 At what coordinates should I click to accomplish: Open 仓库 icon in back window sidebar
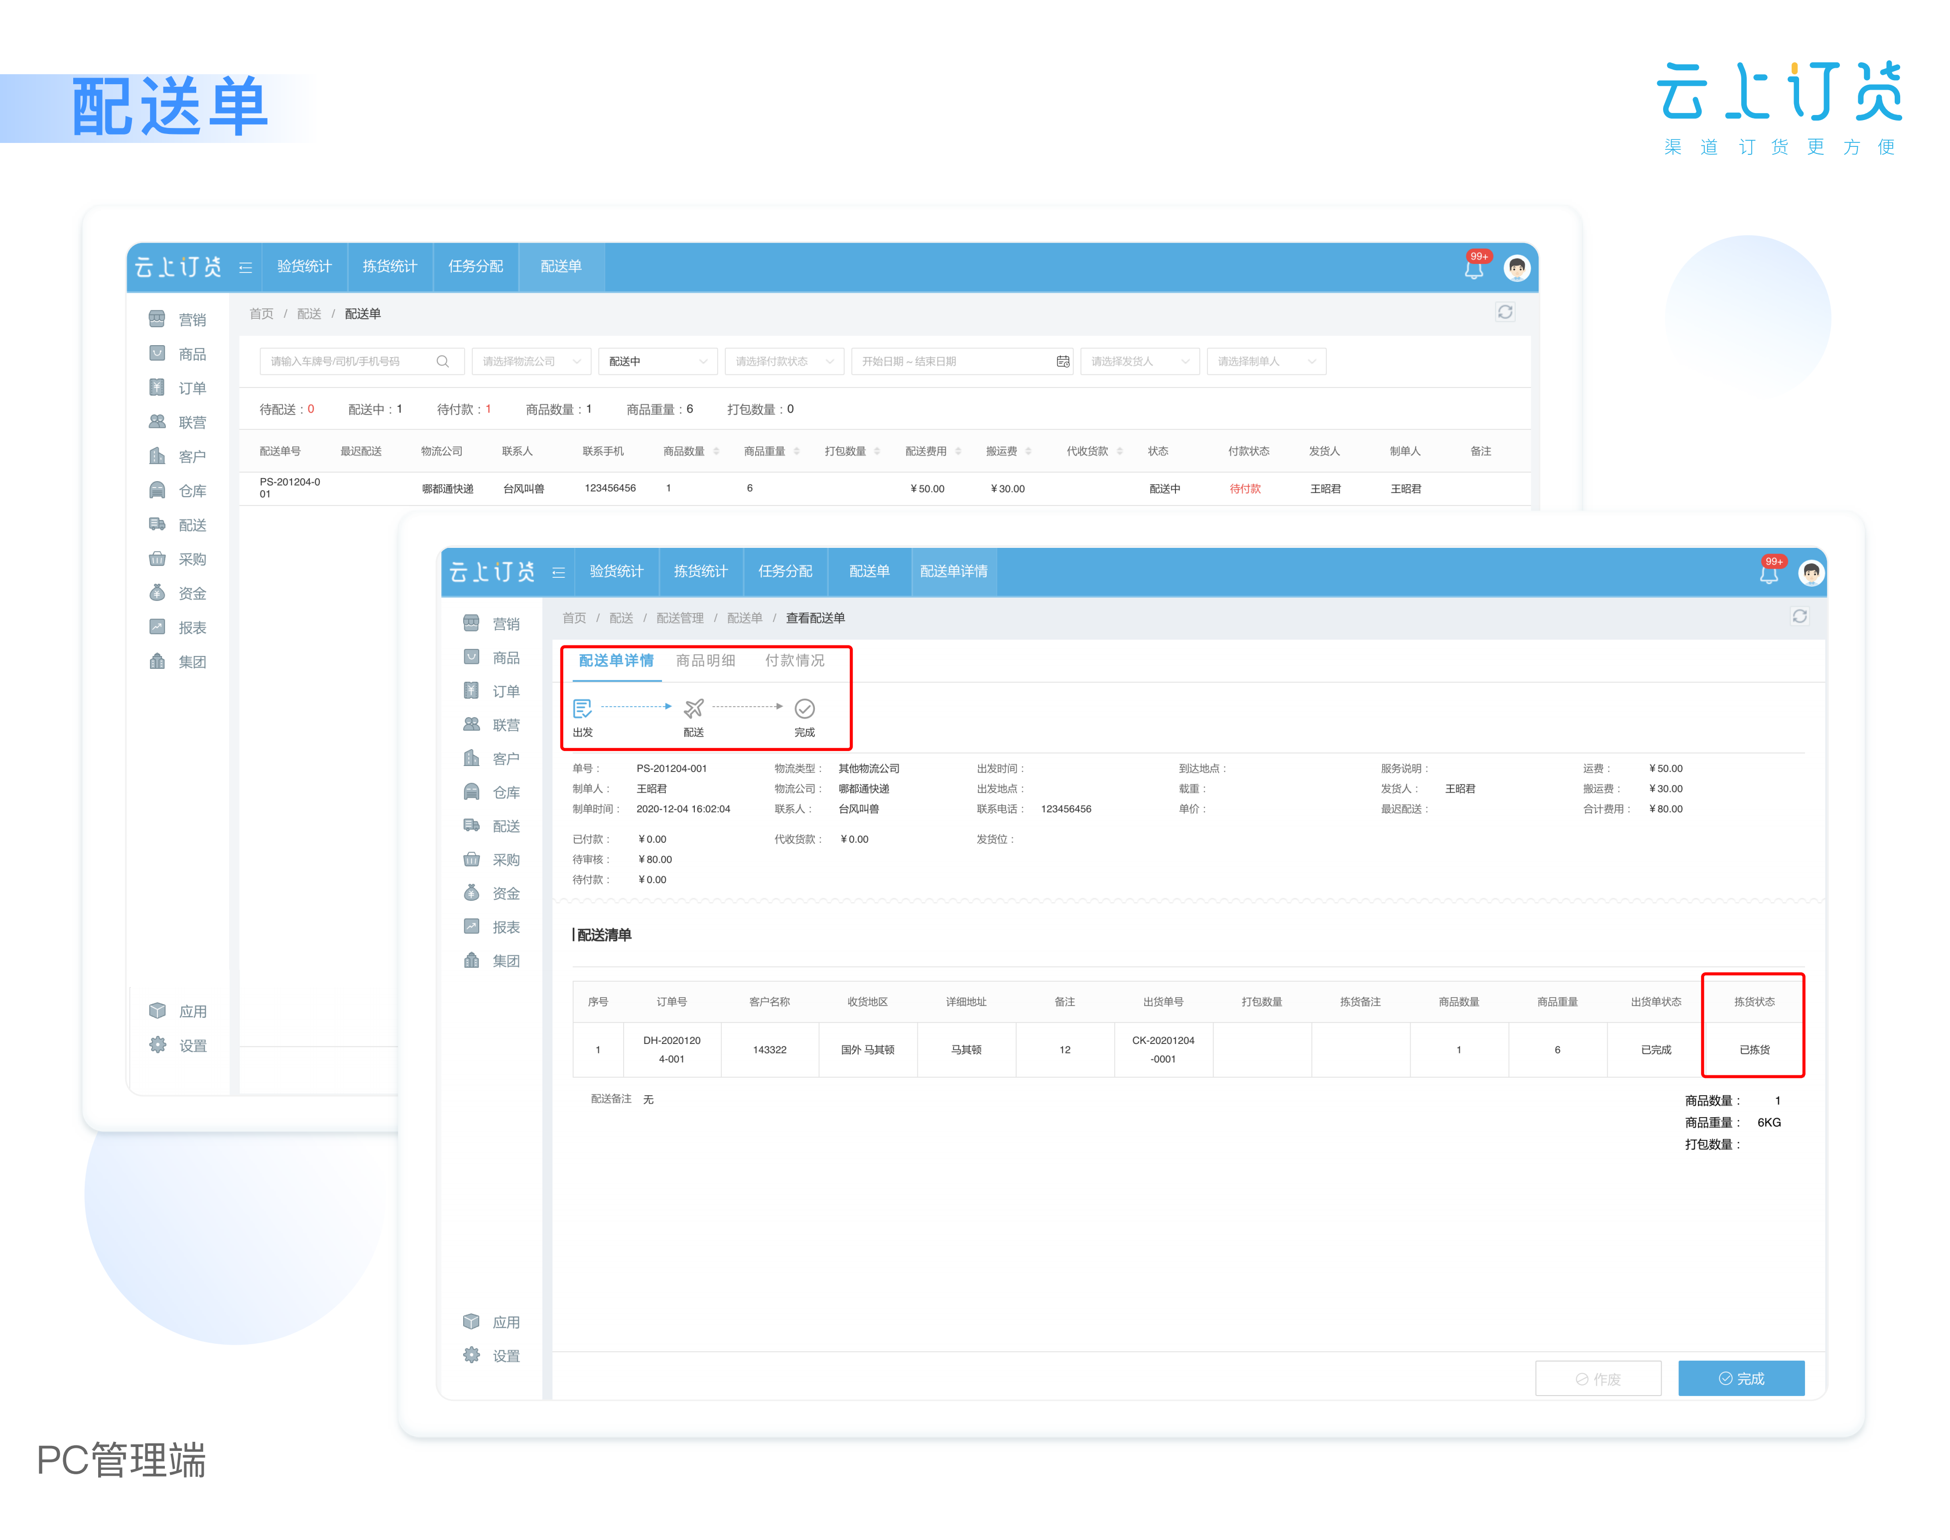pyautogui.click(x=157, y=491)
